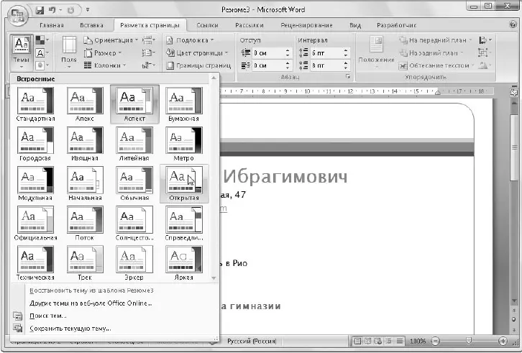Select the Официальная theme
Image resolution: width=522 pixels, height=353 pixels.
click(35, 223)
